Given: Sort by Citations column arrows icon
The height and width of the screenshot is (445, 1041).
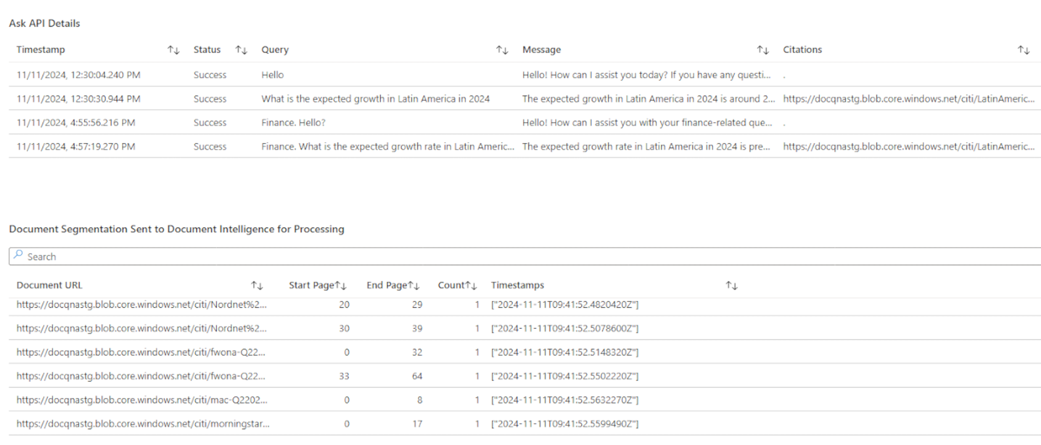Looking at the screenshot, I should click(x=1023, y=50).
